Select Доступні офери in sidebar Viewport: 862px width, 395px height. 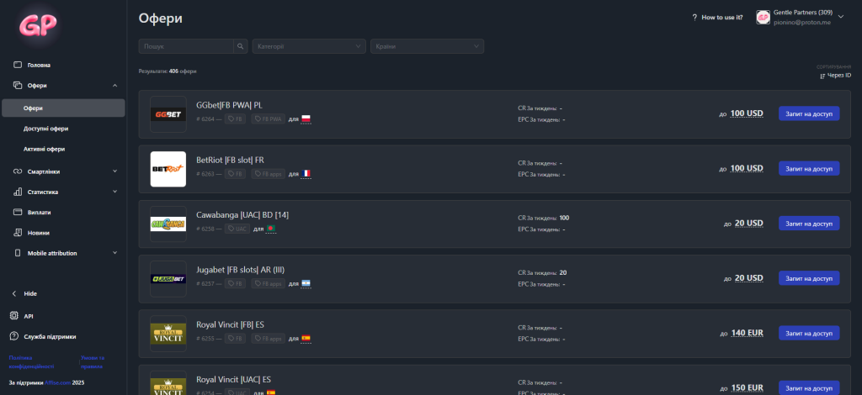pyautogui.click(x=46, y=129)
